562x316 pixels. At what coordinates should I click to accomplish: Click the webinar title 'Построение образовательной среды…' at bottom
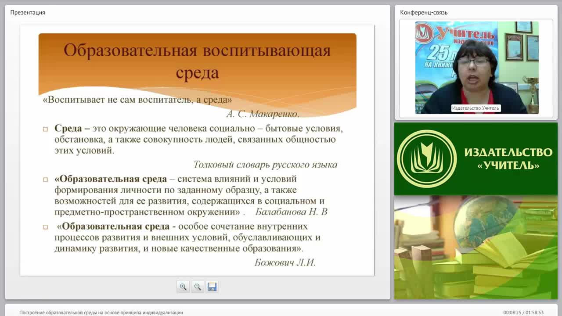[x=101, y=312]
